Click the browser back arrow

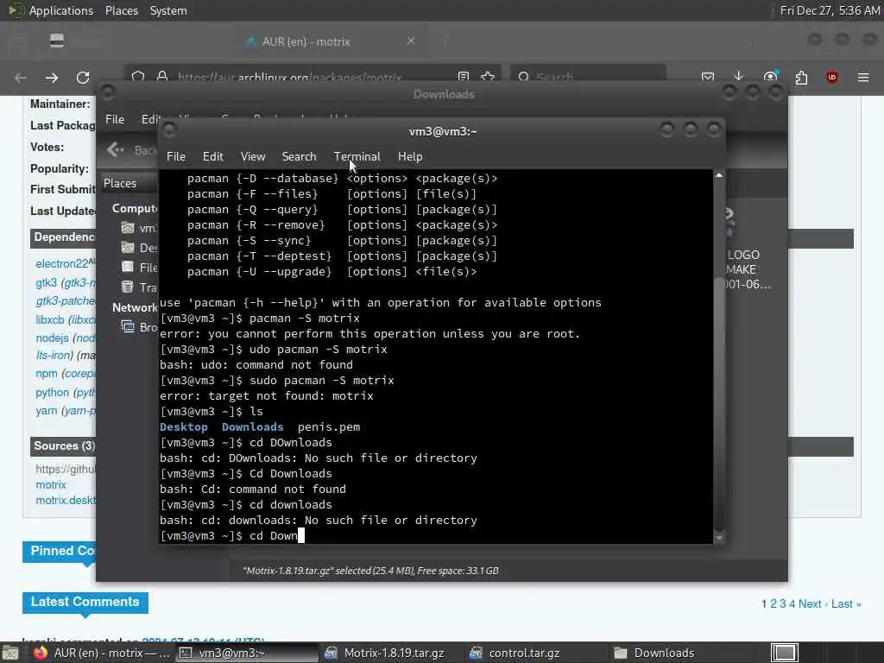click(x=21, y=78)
